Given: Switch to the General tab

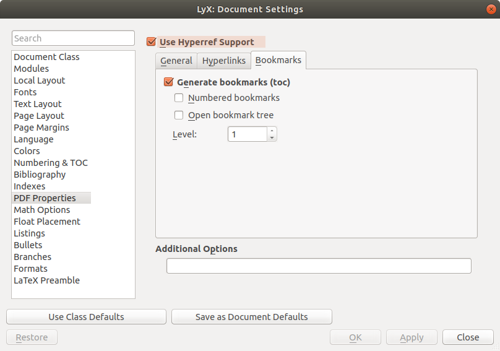Looking at the screenshot, I should pos(176,61).
